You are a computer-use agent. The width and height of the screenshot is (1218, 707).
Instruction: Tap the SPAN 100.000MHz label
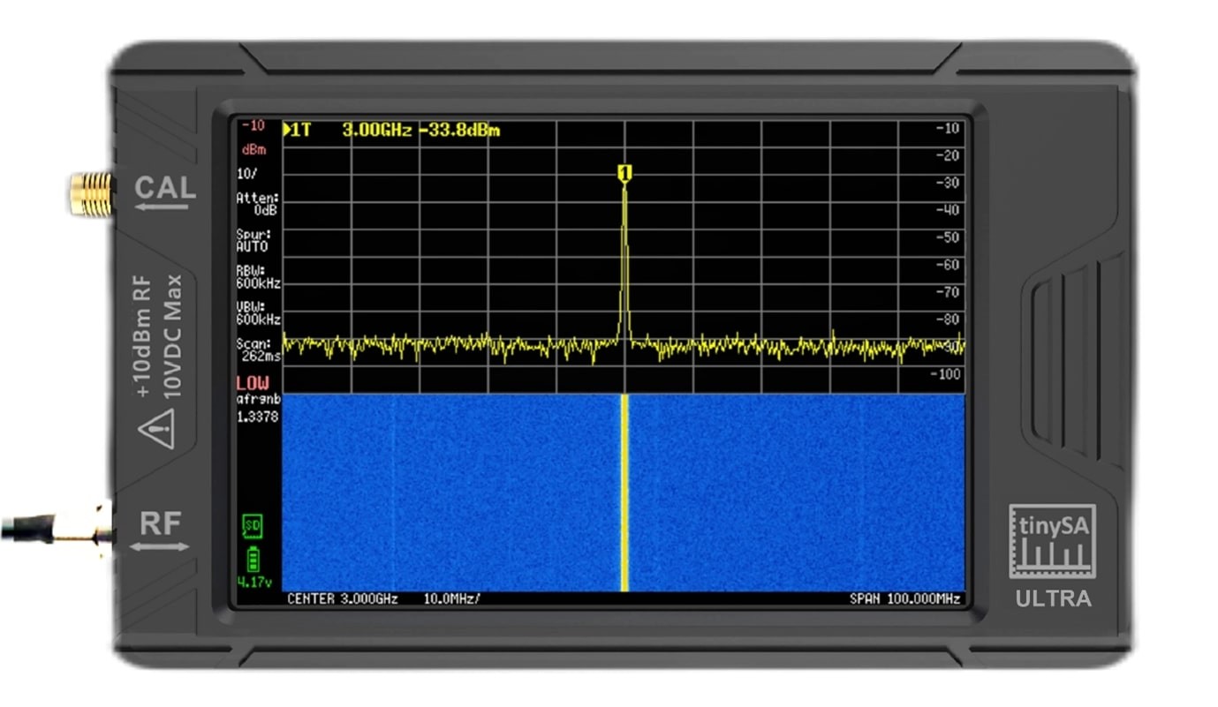(x=904, y=598)
